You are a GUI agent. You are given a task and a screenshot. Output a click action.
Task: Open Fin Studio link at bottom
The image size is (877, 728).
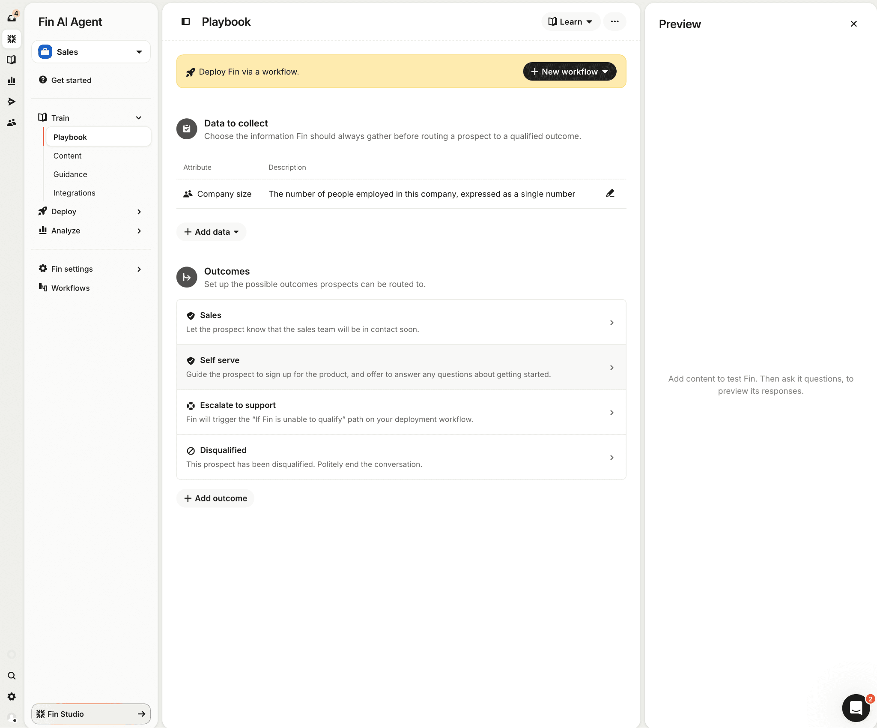tap(91, 714)
